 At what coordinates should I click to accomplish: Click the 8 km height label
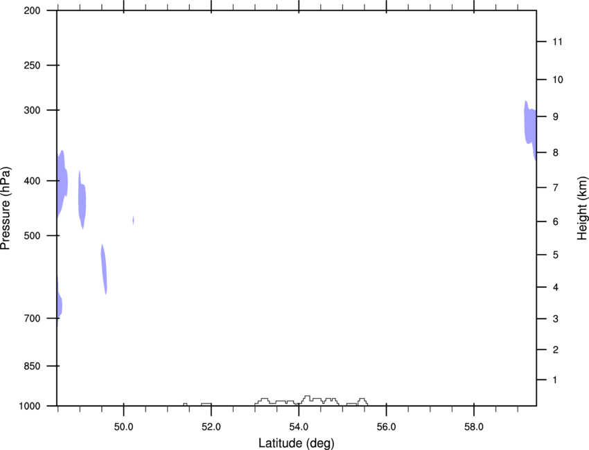555,153
